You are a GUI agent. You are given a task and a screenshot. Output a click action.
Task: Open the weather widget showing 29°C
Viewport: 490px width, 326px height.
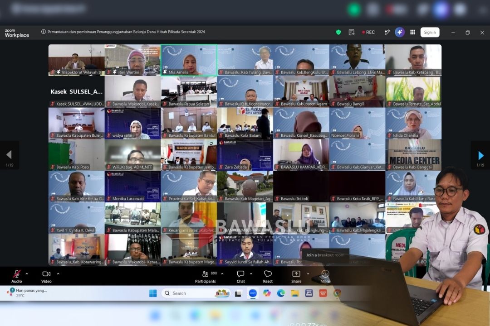(x=27, y=293)
